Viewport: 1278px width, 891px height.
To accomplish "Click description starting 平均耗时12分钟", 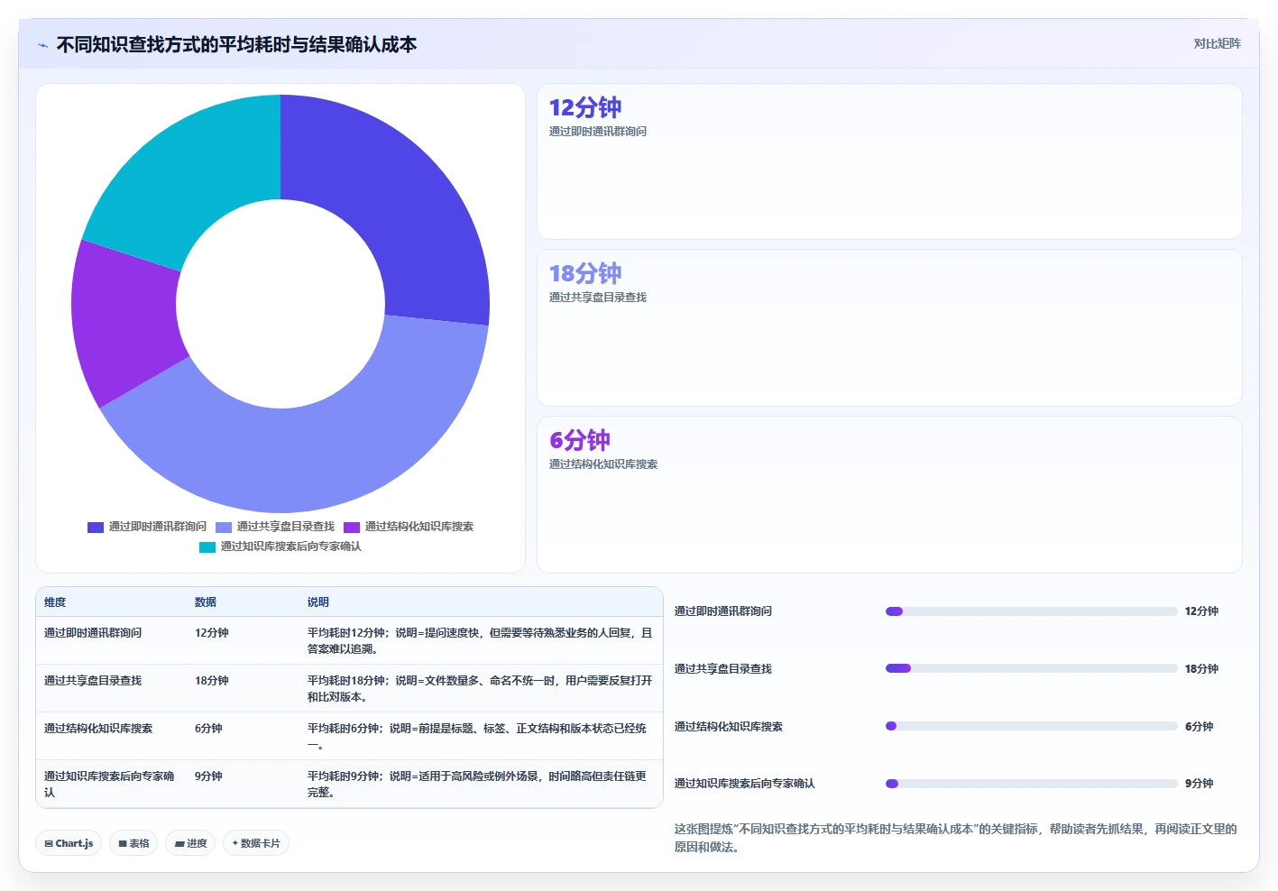I will coord(480,641).
